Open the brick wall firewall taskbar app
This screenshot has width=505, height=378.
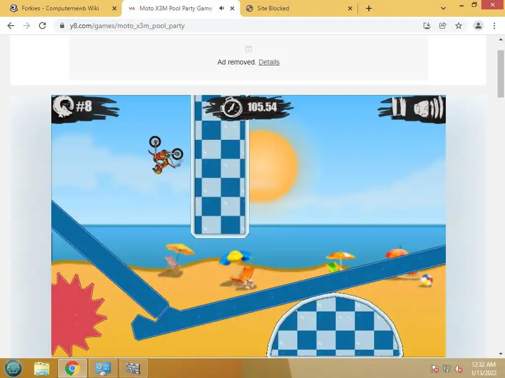point(133,368)
